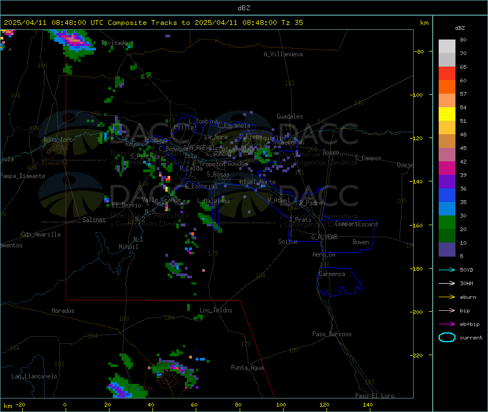Click the cyan 'current' ellipse legend symbol
This screenshot has width=488, height=412.
tap(447, 337)
